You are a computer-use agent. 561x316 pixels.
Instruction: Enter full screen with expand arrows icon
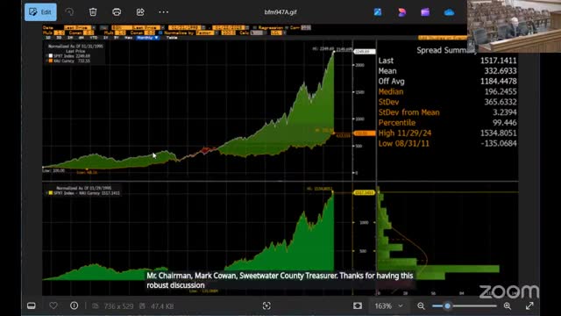(529, 306)
